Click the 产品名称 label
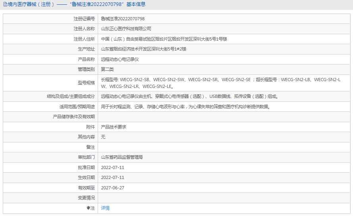Image resolution: width=353 pixels, height=216 pixels. (87, 59)
